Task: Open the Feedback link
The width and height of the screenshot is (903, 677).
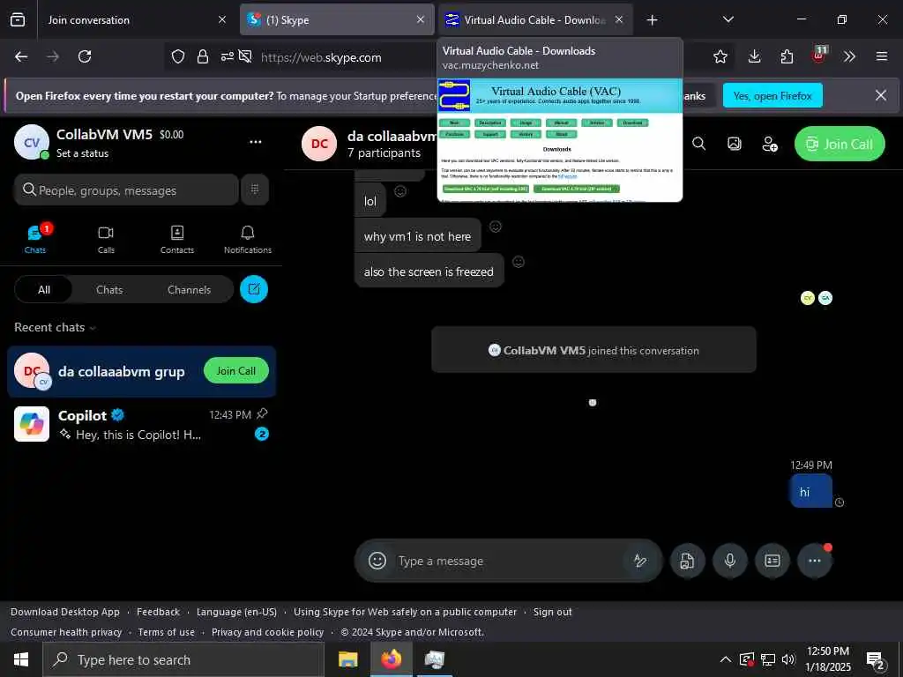Action: click(159, 612)
